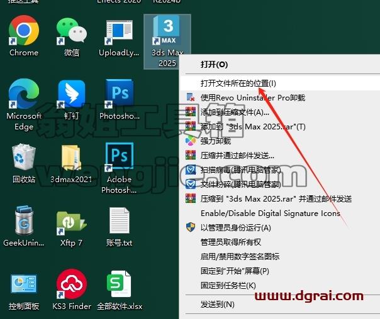Choose 固定到任务栏(K) menu entry
The width and height of the screenshot is (380, 319).
[x=280, y=286]
